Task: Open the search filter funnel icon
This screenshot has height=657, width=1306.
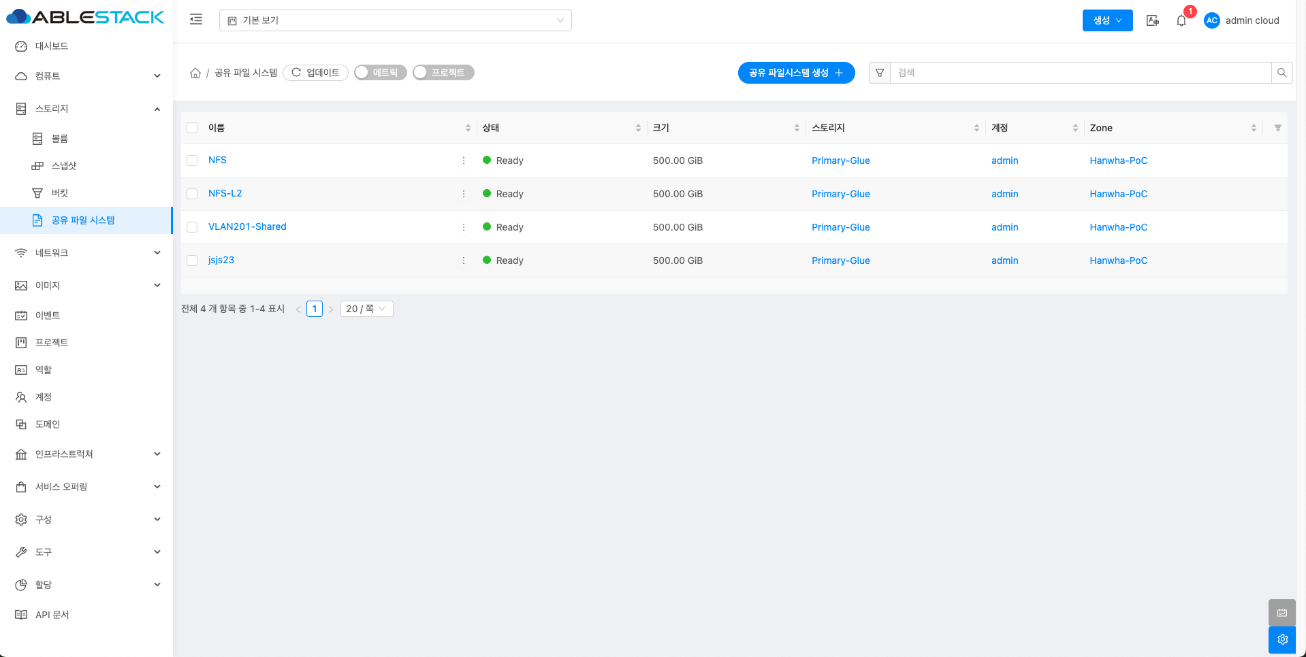Action: pyautogui.click(x=880, y=73)
